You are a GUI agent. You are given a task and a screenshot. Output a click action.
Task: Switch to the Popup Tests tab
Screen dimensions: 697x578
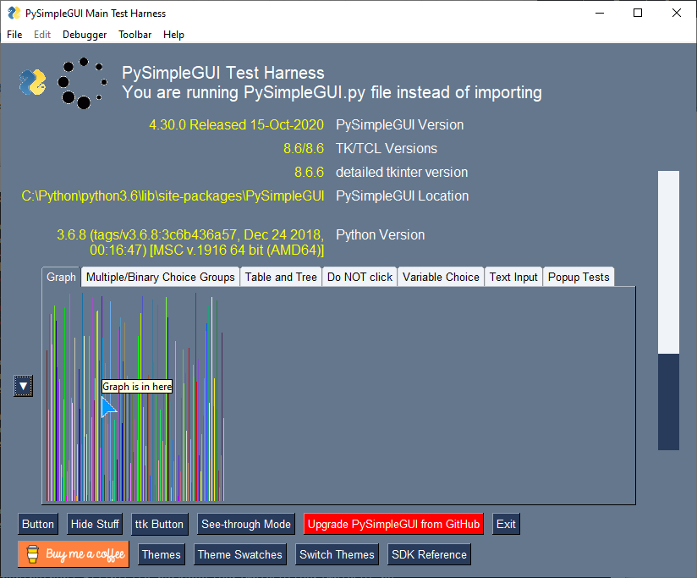click(579, 277)
